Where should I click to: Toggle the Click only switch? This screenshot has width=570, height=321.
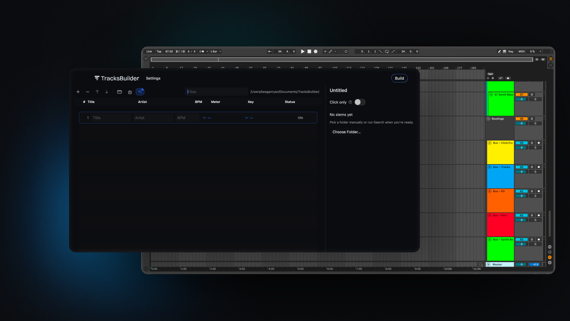359,102
